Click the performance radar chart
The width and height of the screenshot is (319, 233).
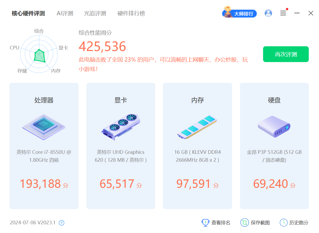[x=39, y=54]
